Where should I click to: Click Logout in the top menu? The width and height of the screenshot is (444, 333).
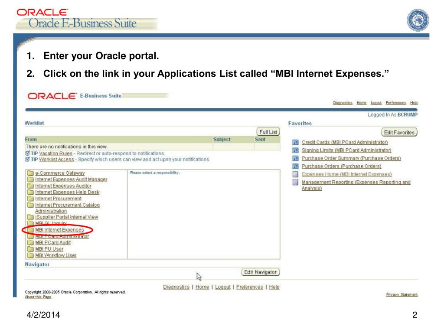point(376,103)
